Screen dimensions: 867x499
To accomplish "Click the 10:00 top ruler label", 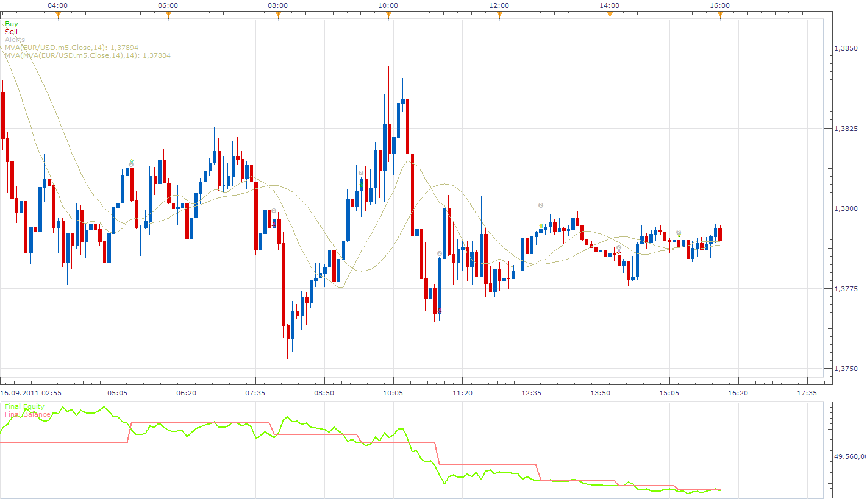I will [x=388, y=5].
